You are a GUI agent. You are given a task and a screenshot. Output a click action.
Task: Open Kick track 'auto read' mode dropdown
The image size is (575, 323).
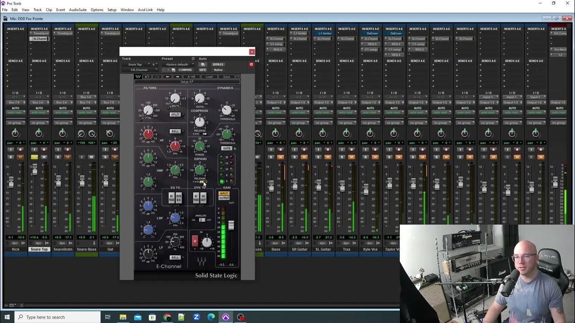click(16, 112)
